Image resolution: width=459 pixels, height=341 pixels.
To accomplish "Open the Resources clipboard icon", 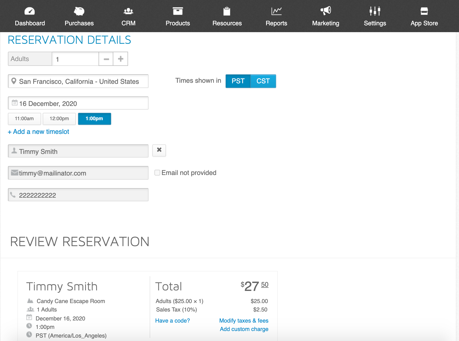I will (x=227, y=11).
